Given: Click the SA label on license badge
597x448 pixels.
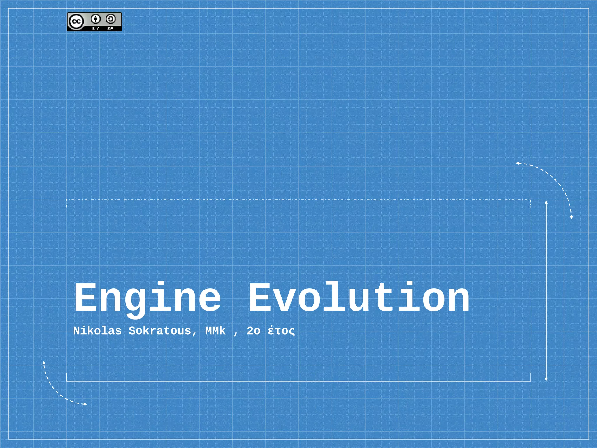Looking at the screenshot, I should click(x=110, y=29).
